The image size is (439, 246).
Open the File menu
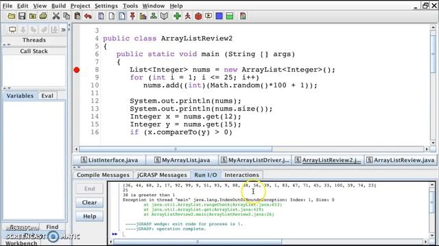click(x=7, y=5)
